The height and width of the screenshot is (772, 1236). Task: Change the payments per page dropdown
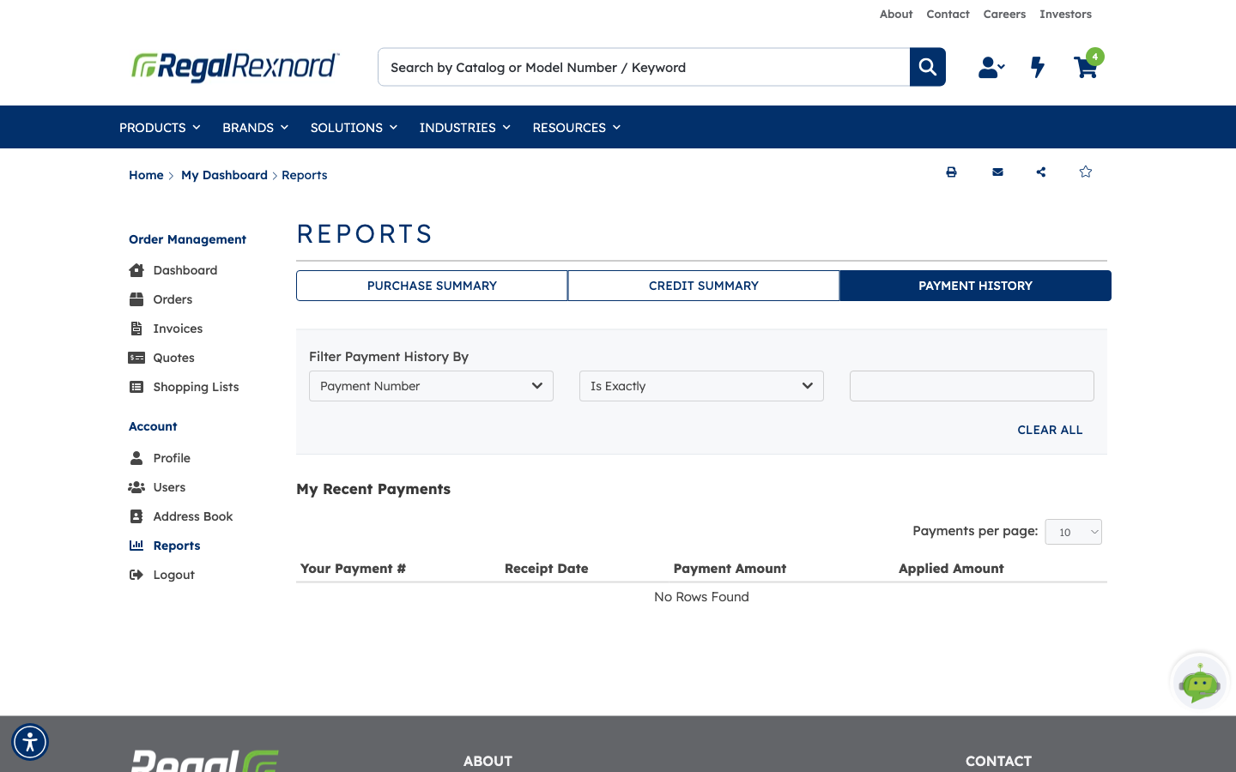1073,532
